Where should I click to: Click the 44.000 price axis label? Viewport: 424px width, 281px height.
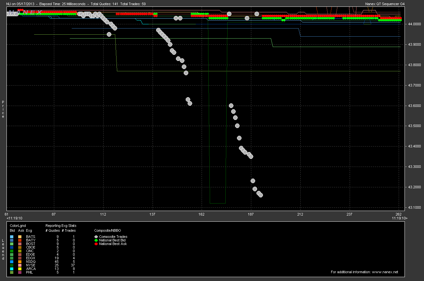pos(415,24)
